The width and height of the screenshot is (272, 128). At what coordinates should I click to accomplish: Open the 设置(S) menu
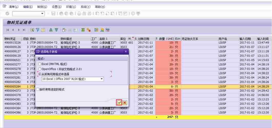click(57, 7)
